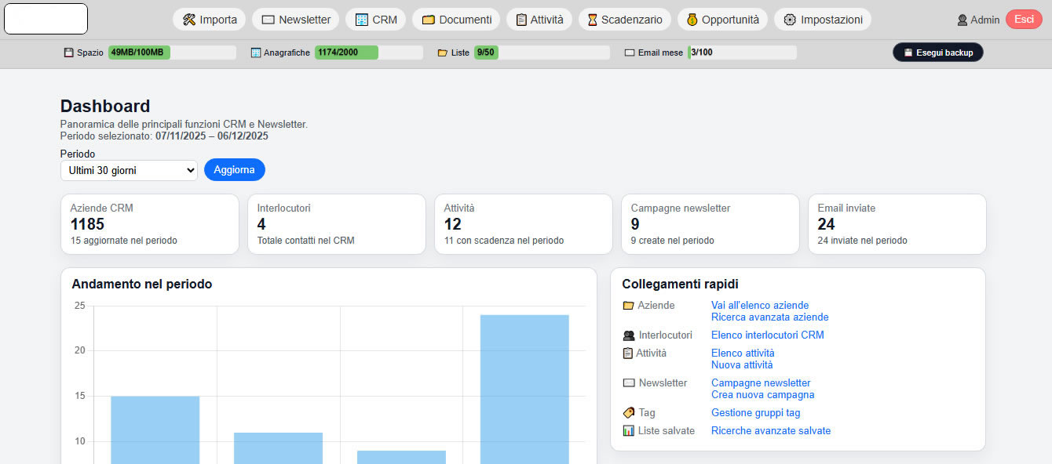Click the Esci logout button
This screenshot has height=464, width=1052.
pos(1024,20)
